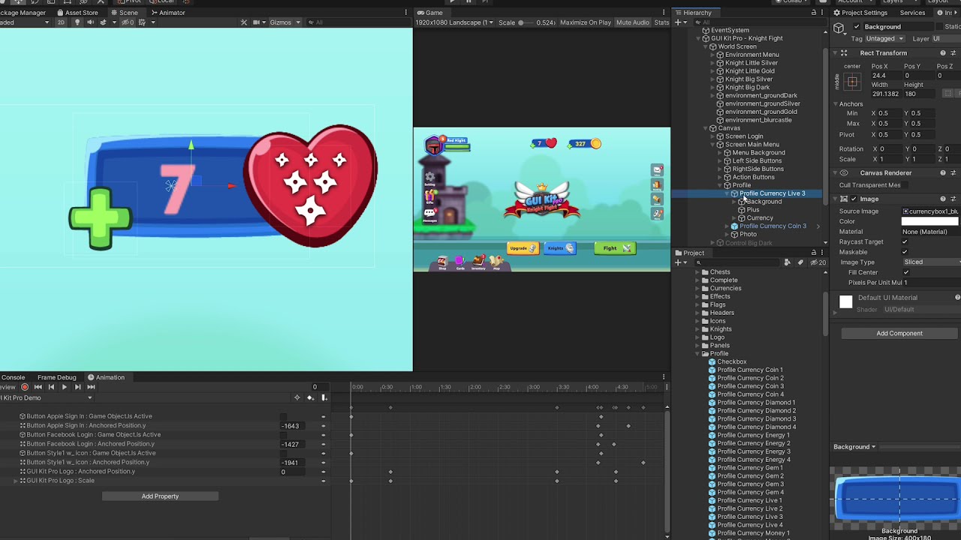This screenshot has width=961, height=540.
Task: Open the Project Settings tab
Action: point(860,13)
